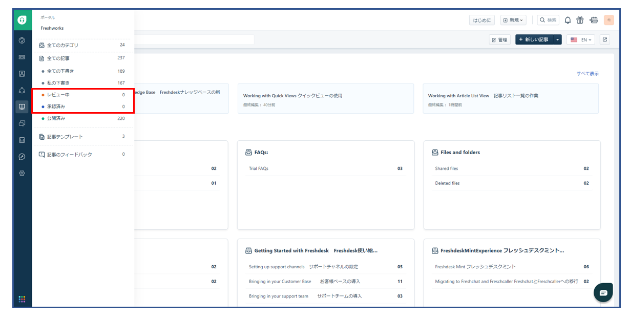This screenshot has width=628, height=320.
Task: Click the 検索 search field
Action: click(548, 20)
